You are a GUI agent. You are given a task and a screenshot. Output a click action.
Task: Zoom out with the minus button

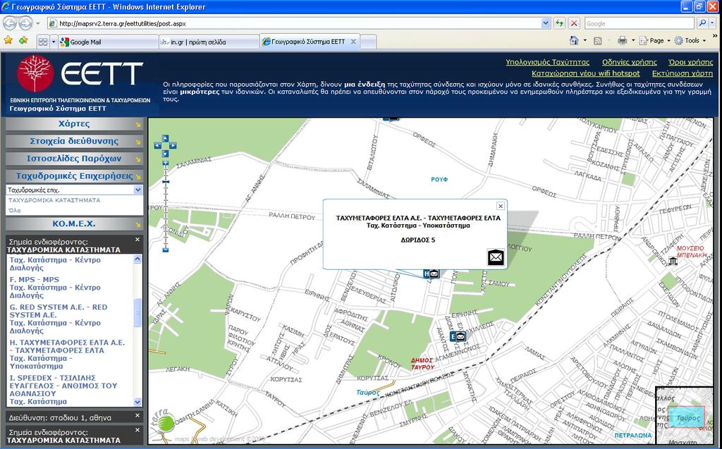click(x=166, y=250)
